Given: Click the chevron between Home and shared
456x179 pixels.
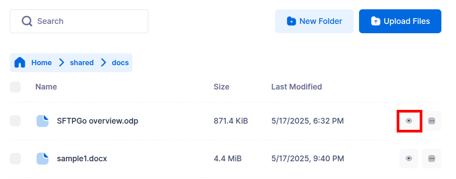Looking at the screenshot, I should (61, 62).
